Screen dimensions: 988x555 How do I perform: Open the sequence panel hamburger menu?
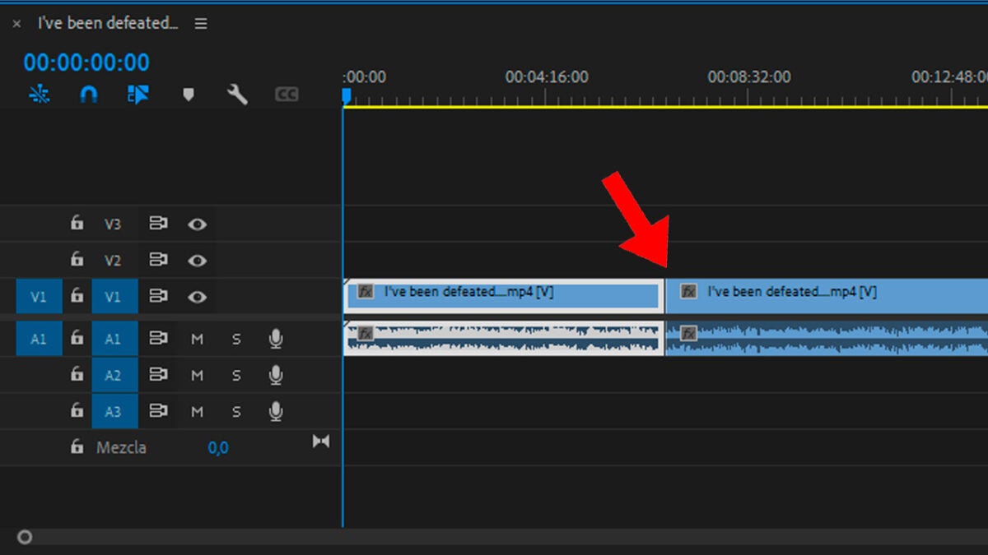coord(201,24)
